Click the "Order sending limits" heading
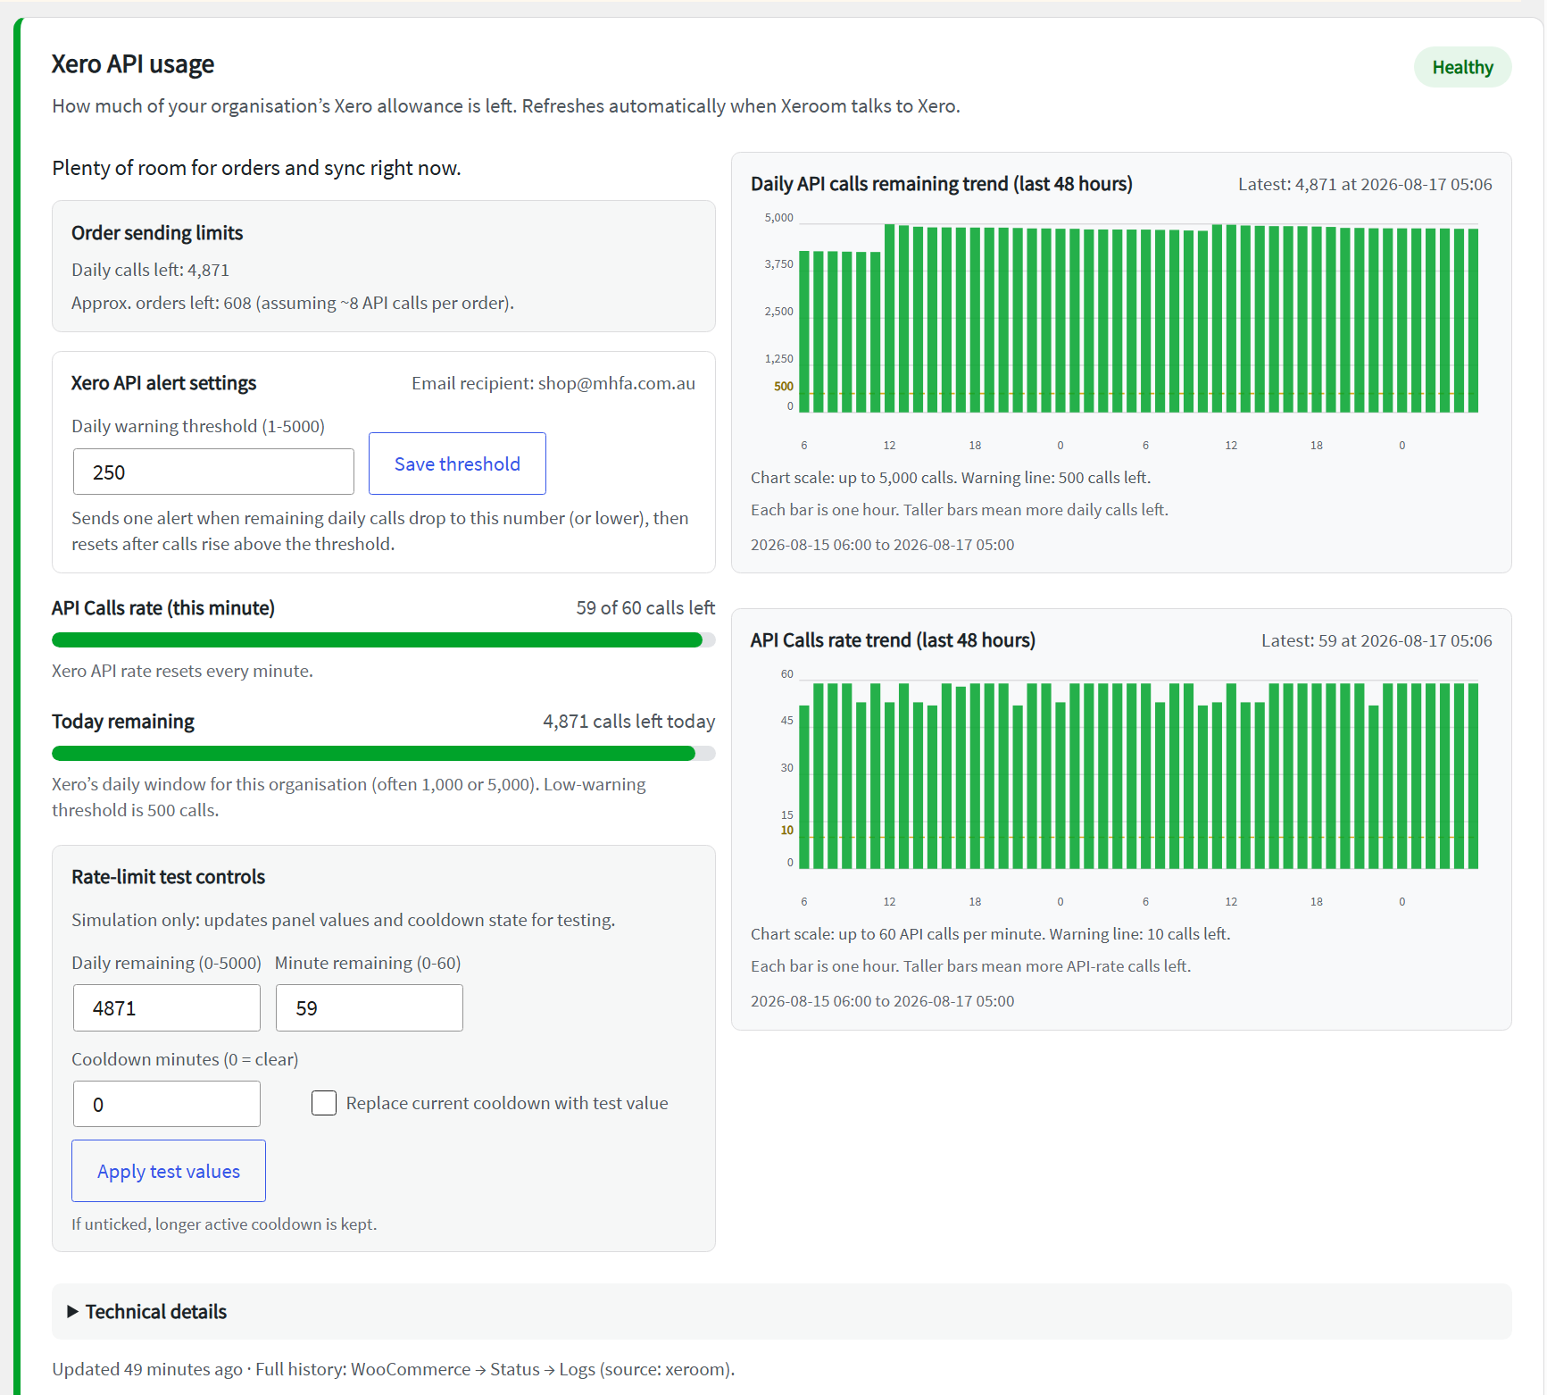This screenshot has width=1547, height=1395. [x=157, y=233]
